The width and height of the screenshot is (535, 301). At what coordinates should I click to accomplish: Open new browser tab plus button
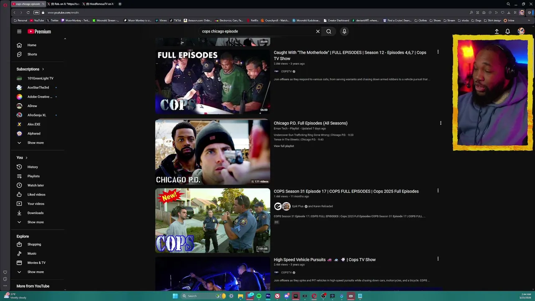click(120, 4)
